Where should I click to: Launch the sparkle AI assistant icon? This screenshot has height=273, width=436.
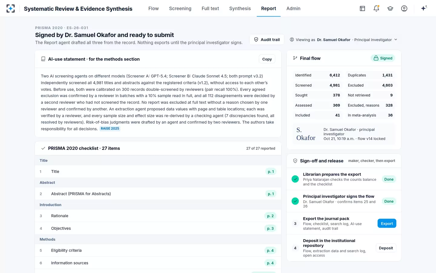(x=424, y=8)
